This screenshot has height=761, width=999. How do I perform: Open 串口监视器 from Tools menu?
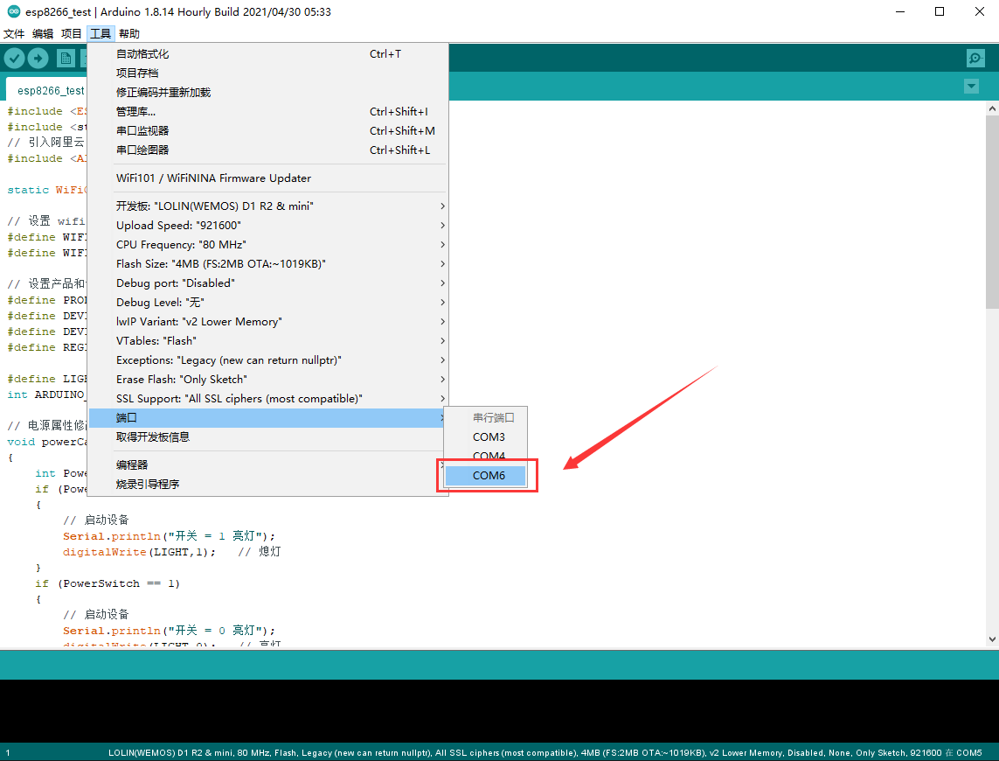tap(267, 130)
